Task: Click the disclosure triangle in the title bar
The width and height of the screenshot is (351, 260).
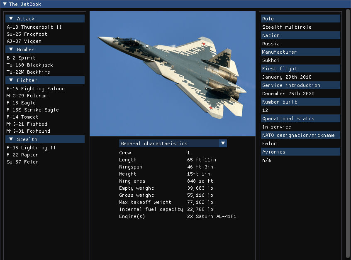Action: pos(5,4)
